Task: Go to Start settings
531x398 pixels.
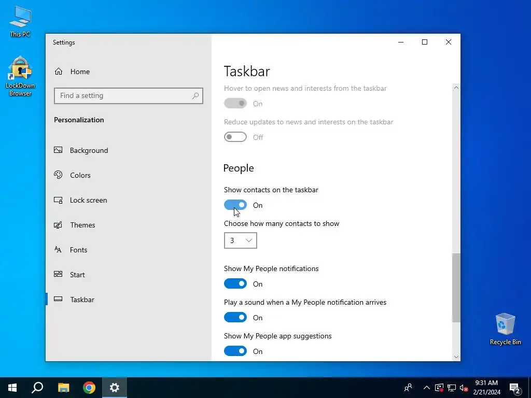Action: 77,275
